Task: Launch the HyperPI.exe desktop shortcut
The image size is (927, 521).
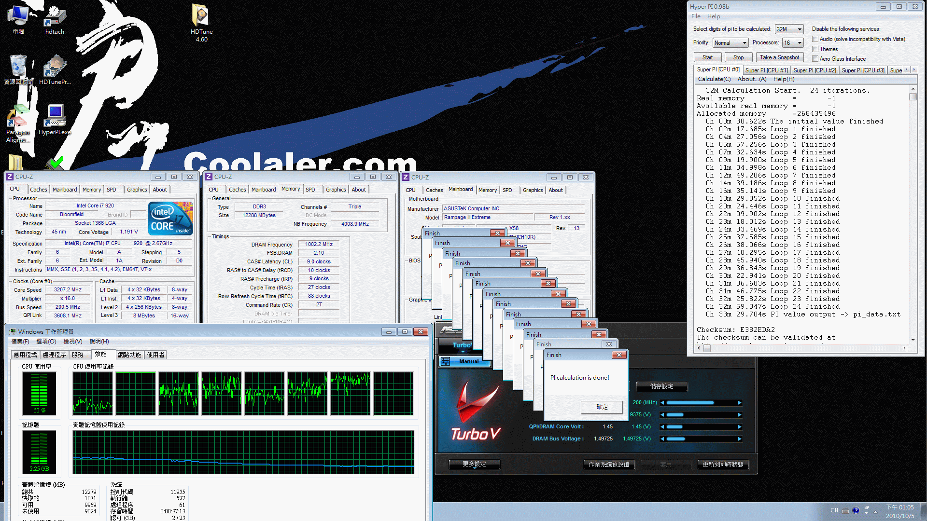Action: click(55, 120)
